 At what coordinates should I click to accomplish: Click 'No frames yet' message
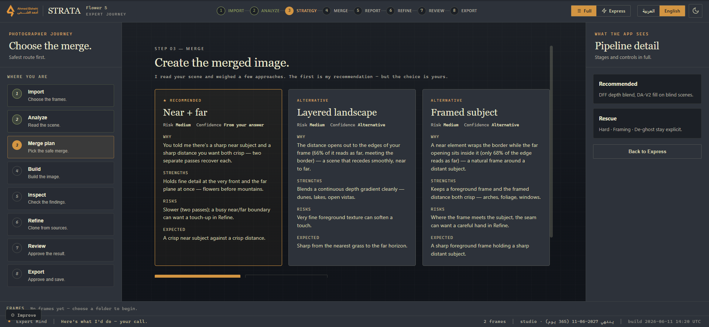[x=83, y=309]
